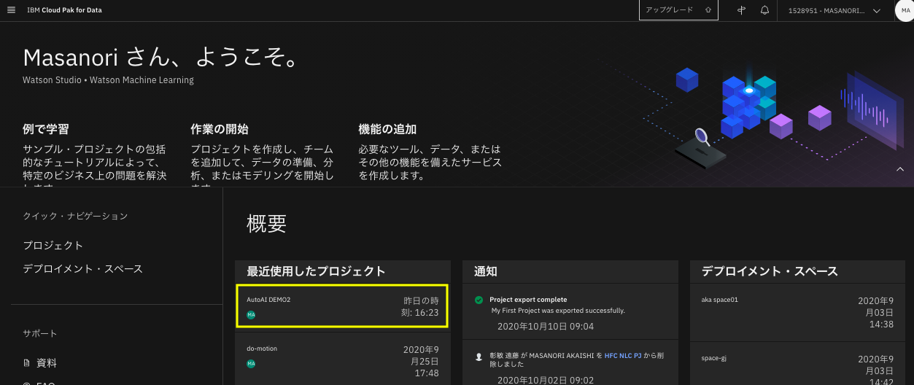Click the アップグレード button
This screenshot has width=914, height=385.
[678, 10]
